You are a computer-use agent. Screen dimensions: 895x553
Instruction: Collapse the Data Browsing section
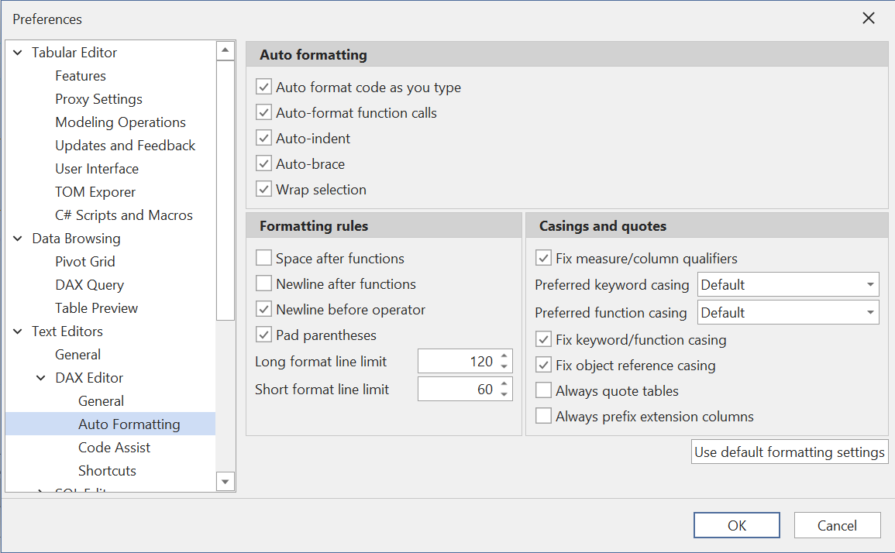tap(17, 238)
